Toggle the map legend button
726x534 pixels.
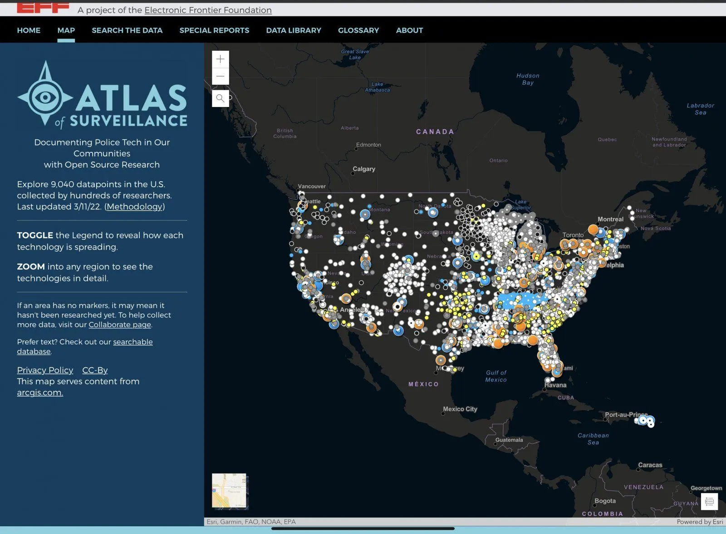click(x=709, y=501)
